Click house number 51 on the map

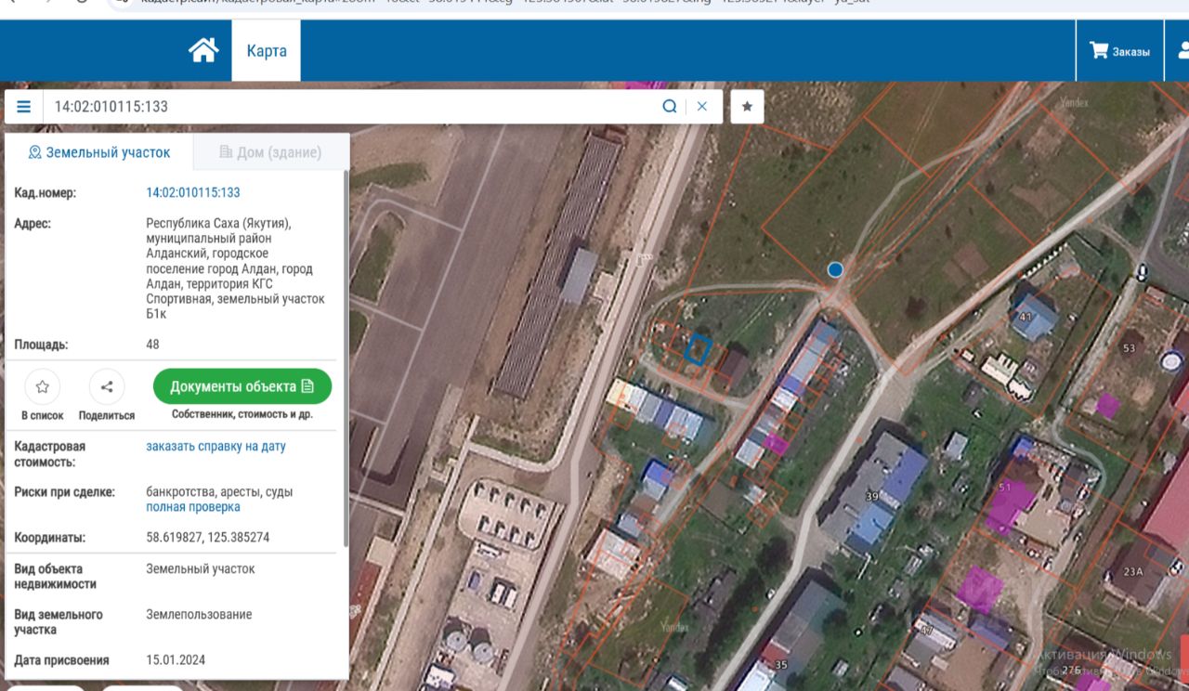point(1004,487)
